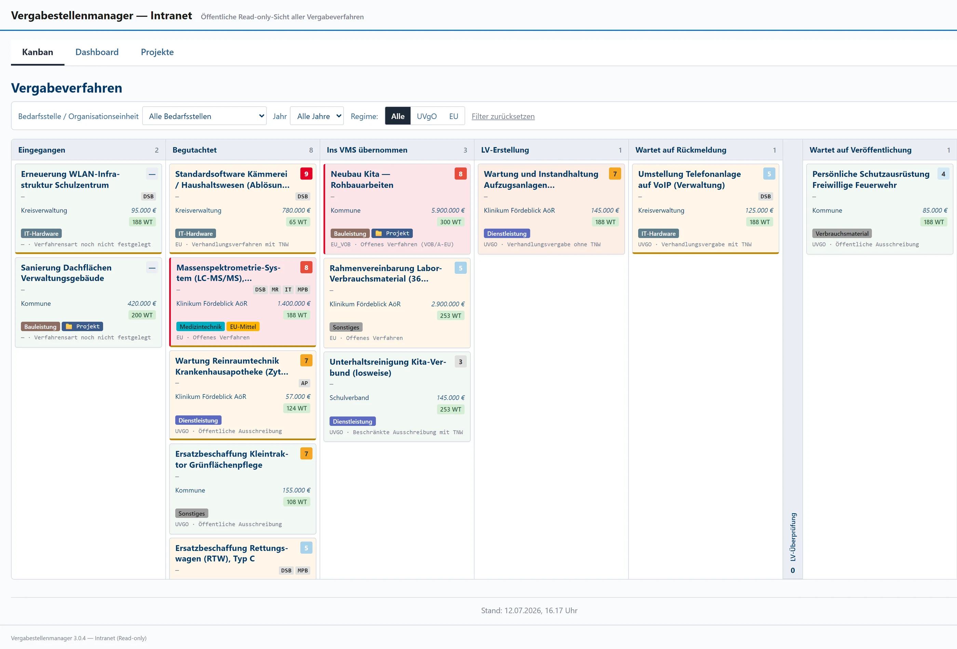
Task: Open card 'Erneuerung WLAN-Infrastruktur Schulzentrum'
Action: pyautogui.click(x=88, y=208)
